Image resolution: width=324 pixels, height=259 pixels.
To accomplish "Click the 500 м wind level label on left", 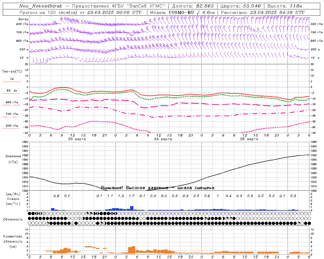I will pos(24,49).
